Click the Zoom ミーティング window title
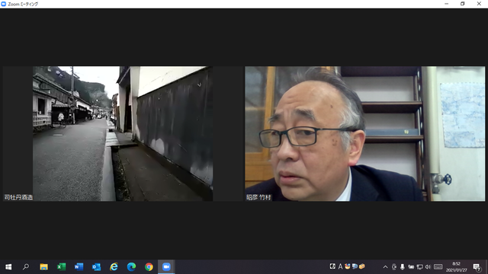Screen dimensions: 488x274 (x=23, y=4)
